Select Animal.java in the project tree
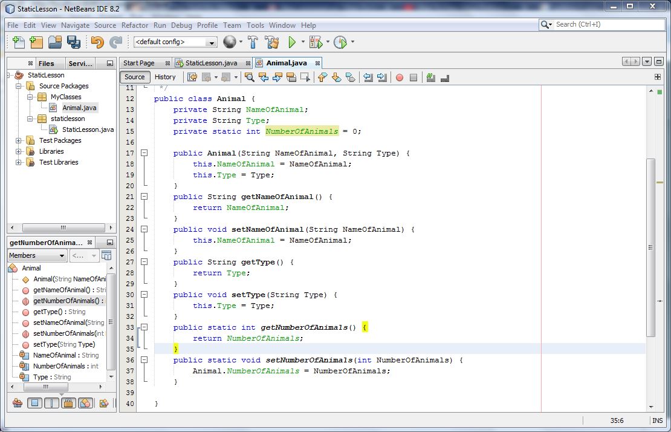 79,108
